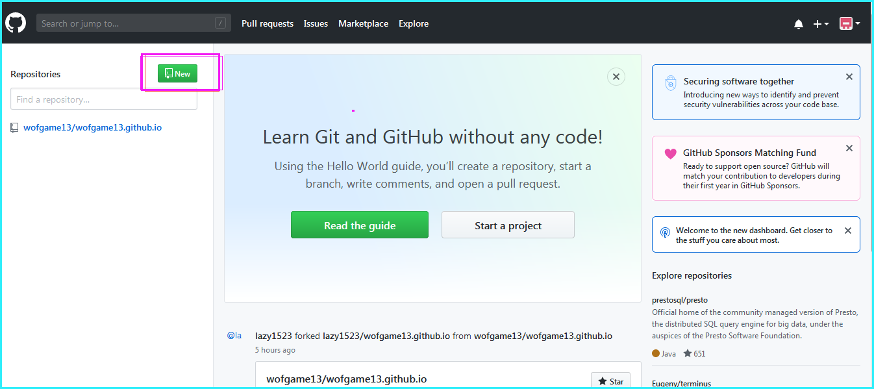
Task: Open the lazy1523 user profile link
Action: point(274,336)
